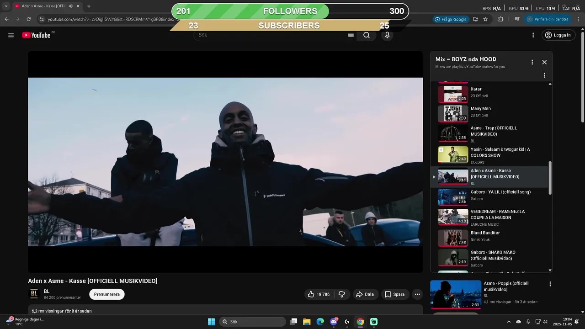Play VEGEDREAM - RAMENEZ LA COUPE video
The width and height of the screenshot is (585, 329).
[490, 218]
